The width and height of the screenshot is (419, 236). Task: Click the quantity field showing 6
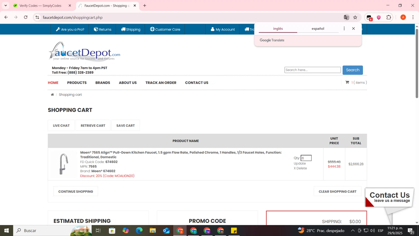click(x=306, y=158)
